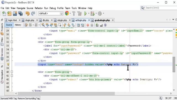177x100 pixels.
Task: Open the Navigator side panel
Action: point(2,76)
